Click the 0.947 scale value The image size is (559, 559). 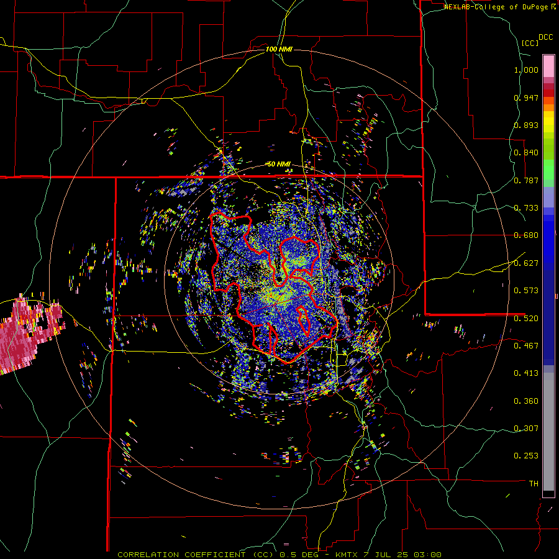point(526,98)
